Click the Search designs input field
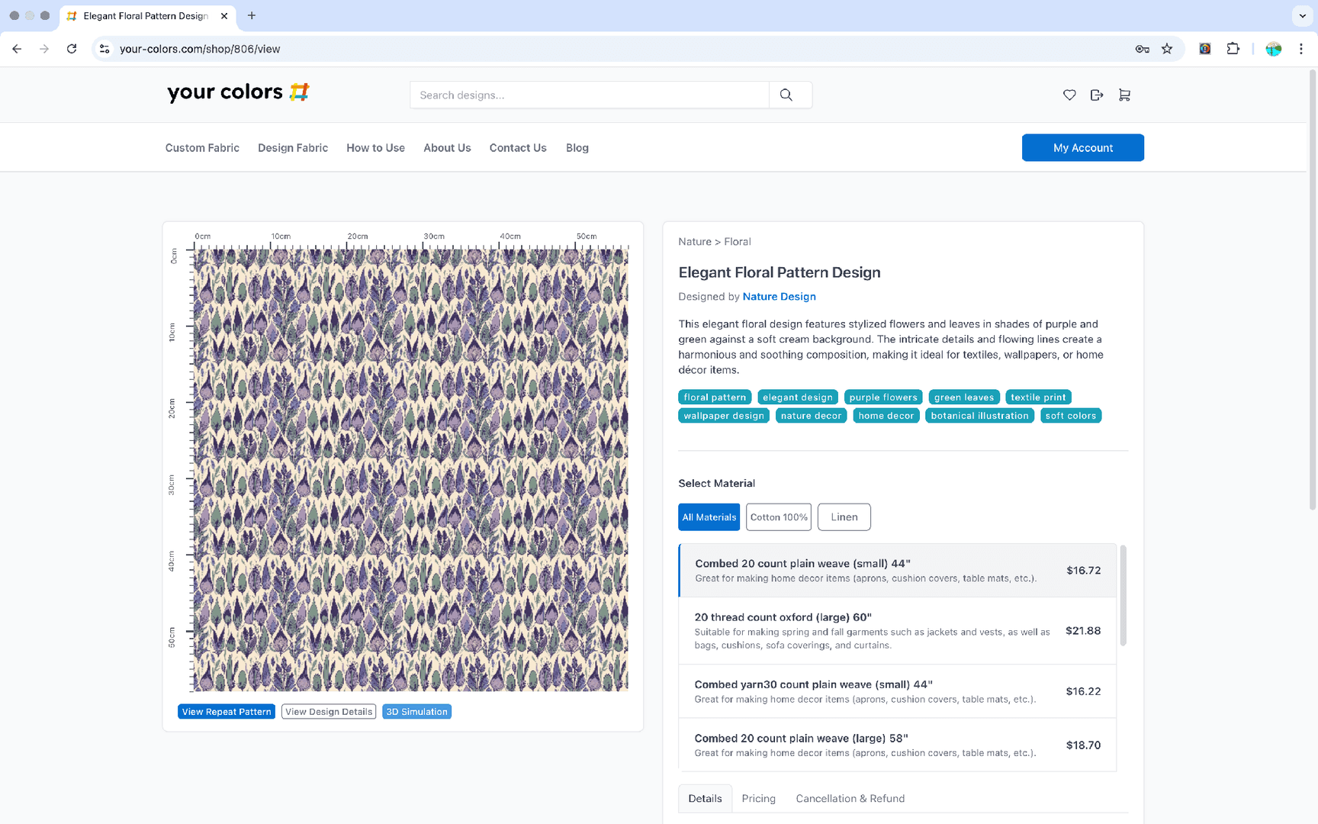This screenshot has height=824, width=1318. click(589, 95)
